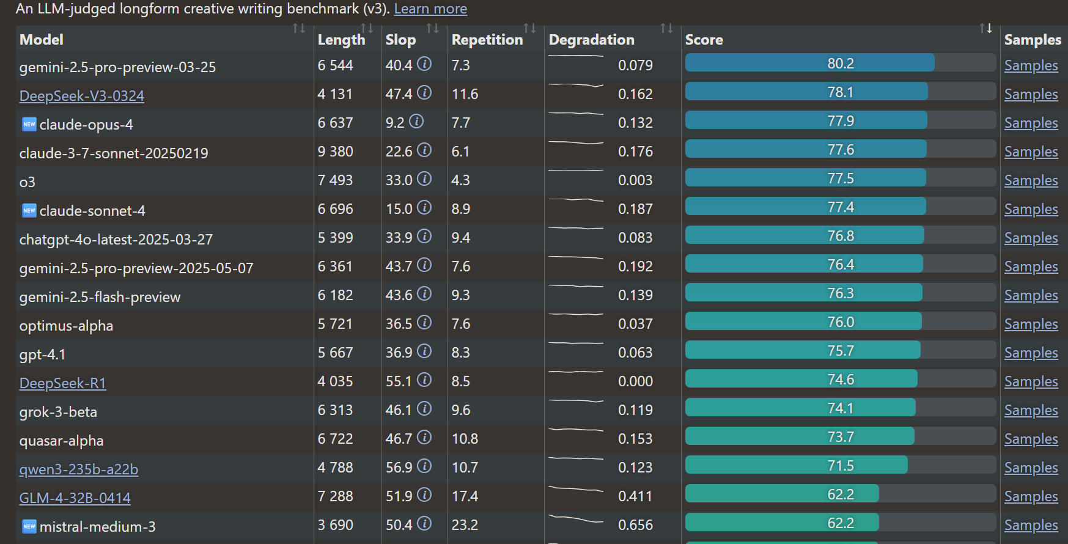Viewport: 1068px width, 544px height.
Task: Sort the table by Repetition column
Action: pyautogui.click(x=530, y=28)
